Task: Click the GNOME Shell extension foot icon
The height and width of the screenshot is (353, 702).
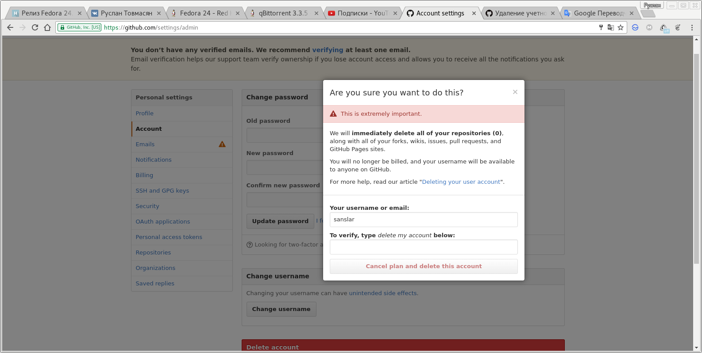Action: pyautogui.click(x=678, y=27)
